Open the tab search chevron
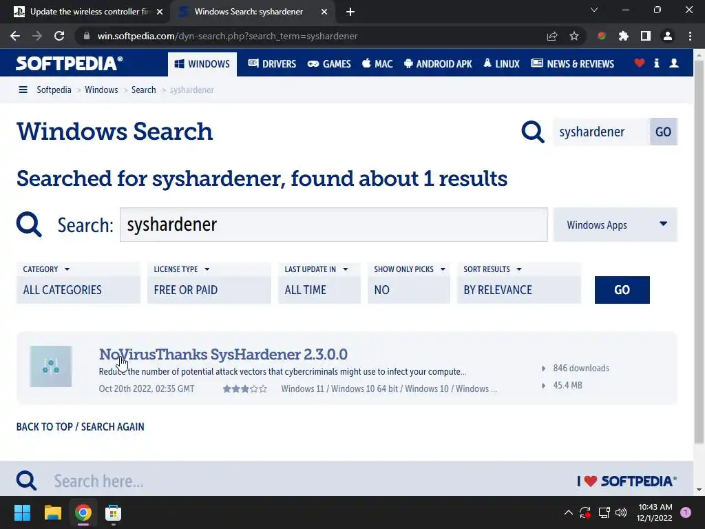705x529 pixels. tap(594, 10)
